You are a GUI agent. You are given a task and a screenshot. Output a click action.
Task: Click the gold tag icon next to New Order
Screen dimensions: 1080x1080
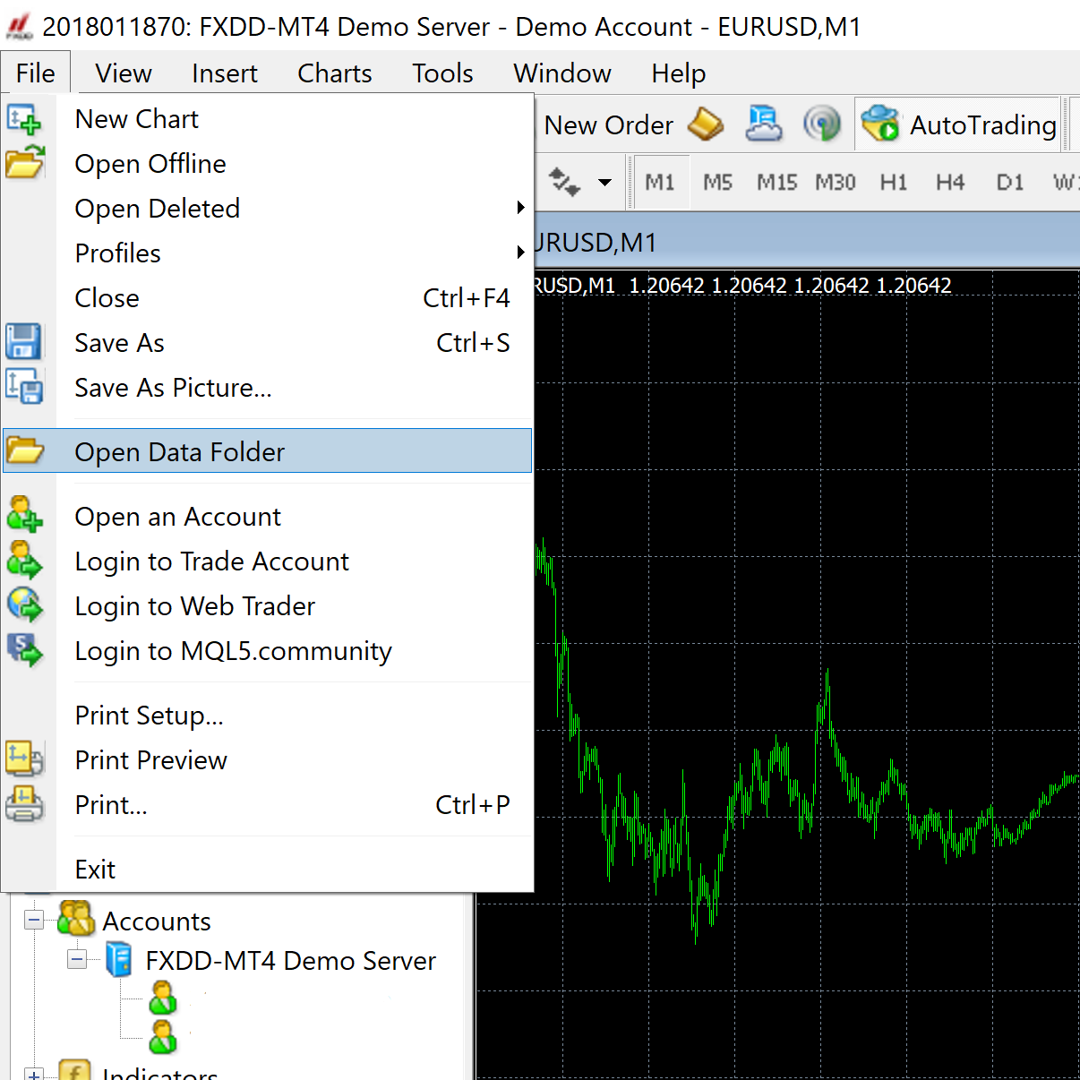[706, 124]
